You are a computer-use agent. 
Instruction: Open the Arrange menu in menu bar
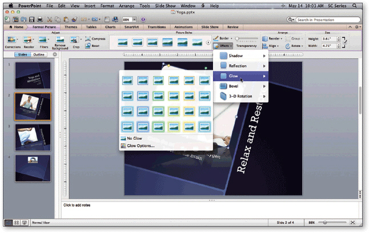(127, 6)
